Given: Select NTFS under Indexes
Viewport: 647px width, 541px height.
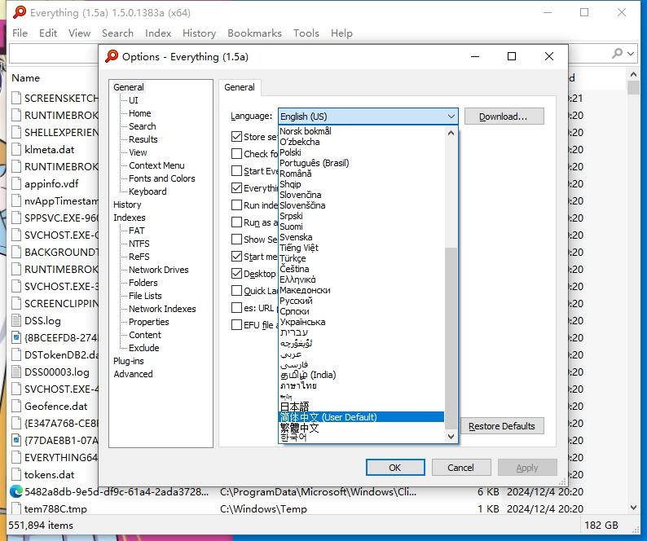Looking at the screenshot, I should (139, 244).
